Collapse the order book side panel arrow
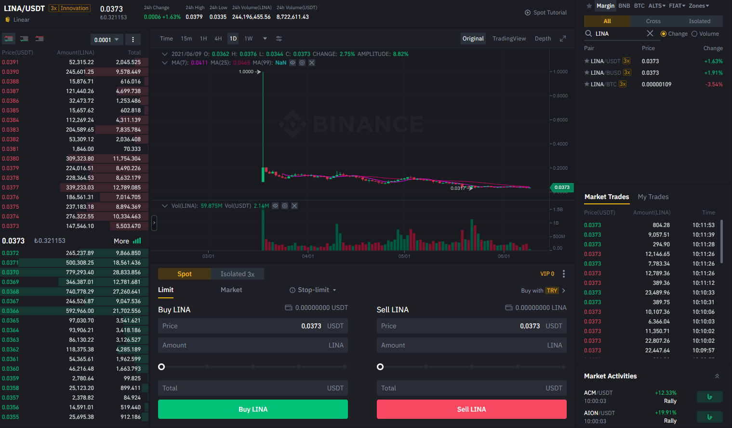732x428 pixels. 154,223
